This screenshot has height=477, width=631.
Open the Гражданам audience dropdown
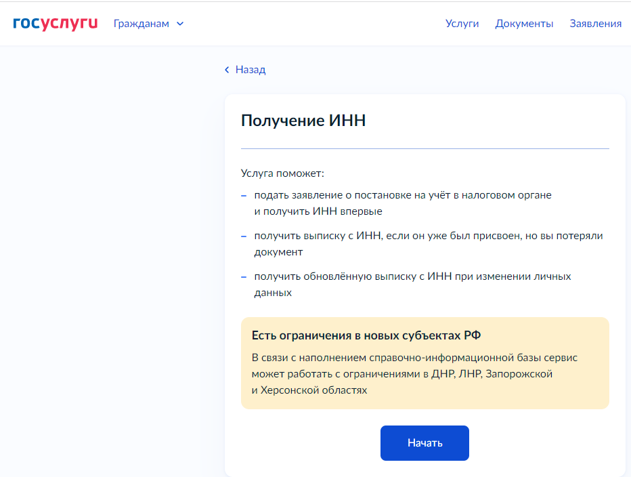click(x=142, y=24)
